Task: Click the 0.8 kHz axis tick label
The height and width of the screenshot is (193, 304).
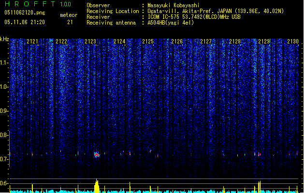Action: 4,135
